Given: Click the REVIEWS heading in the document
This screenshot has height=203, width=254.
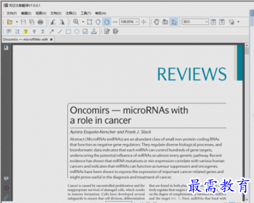Looking at the screenshot, I should point(192,74).
